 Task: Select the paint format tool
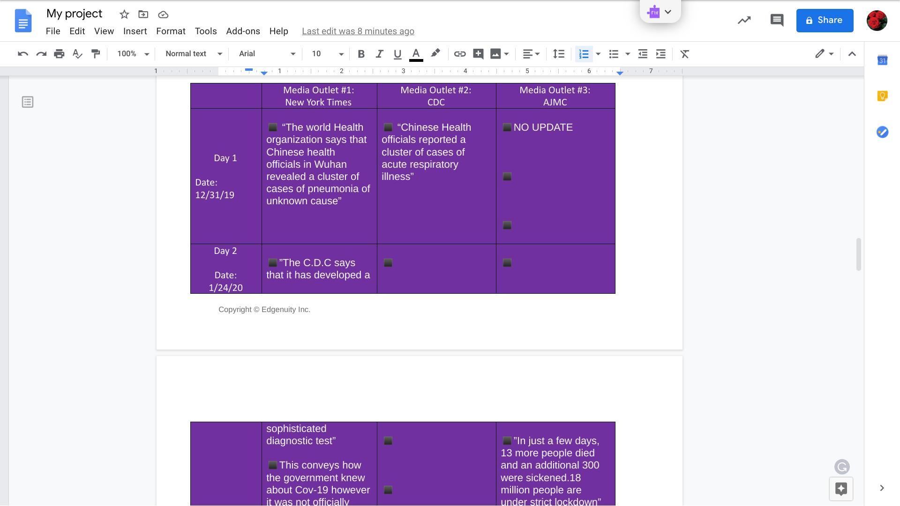pyautogui.click(x=96, y=54)
